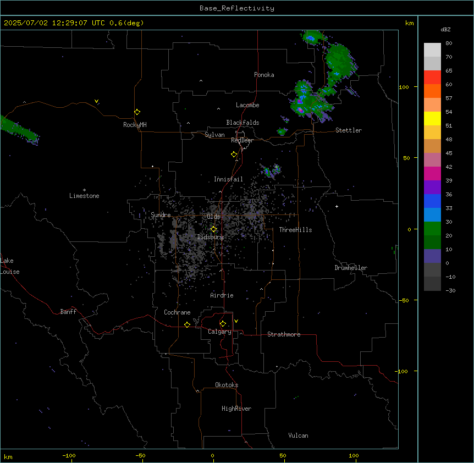Click the Louise label at the left edge

tap(10, 272)
